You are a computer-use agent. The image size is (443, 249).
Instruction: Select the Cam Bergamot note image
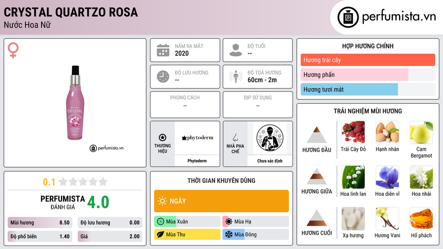click(421, 132)
